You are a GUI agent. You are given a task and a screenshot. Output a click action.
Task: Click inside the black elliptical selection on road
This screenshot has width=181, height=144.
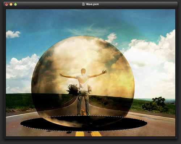[x=84, y=123]
